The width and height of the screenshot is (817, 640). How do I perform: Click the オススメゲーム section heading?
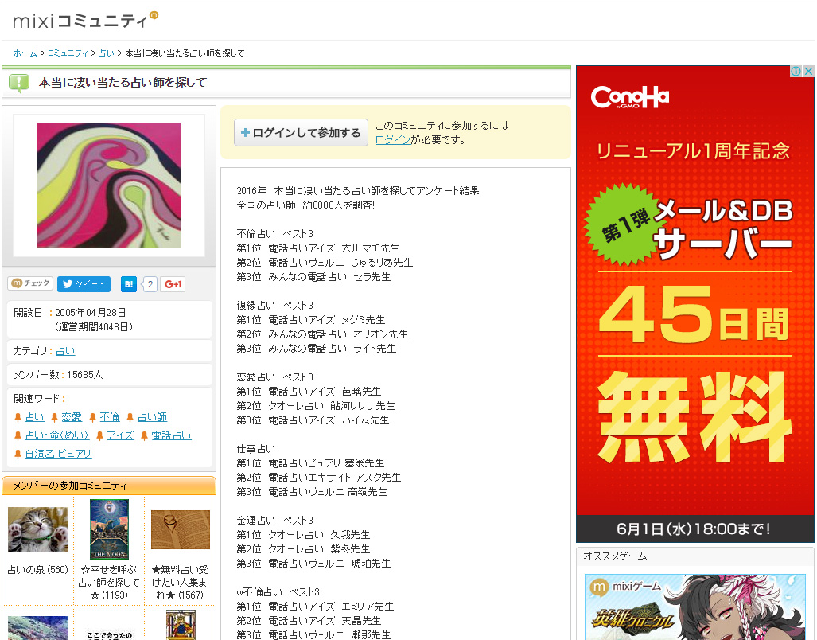coord(616,556)
